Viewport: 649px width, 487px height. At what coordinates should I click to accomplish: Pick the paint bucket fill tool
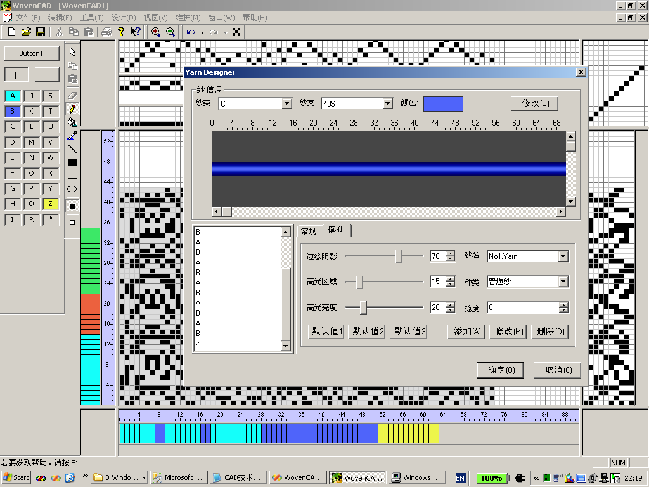[x=72, y=122]
